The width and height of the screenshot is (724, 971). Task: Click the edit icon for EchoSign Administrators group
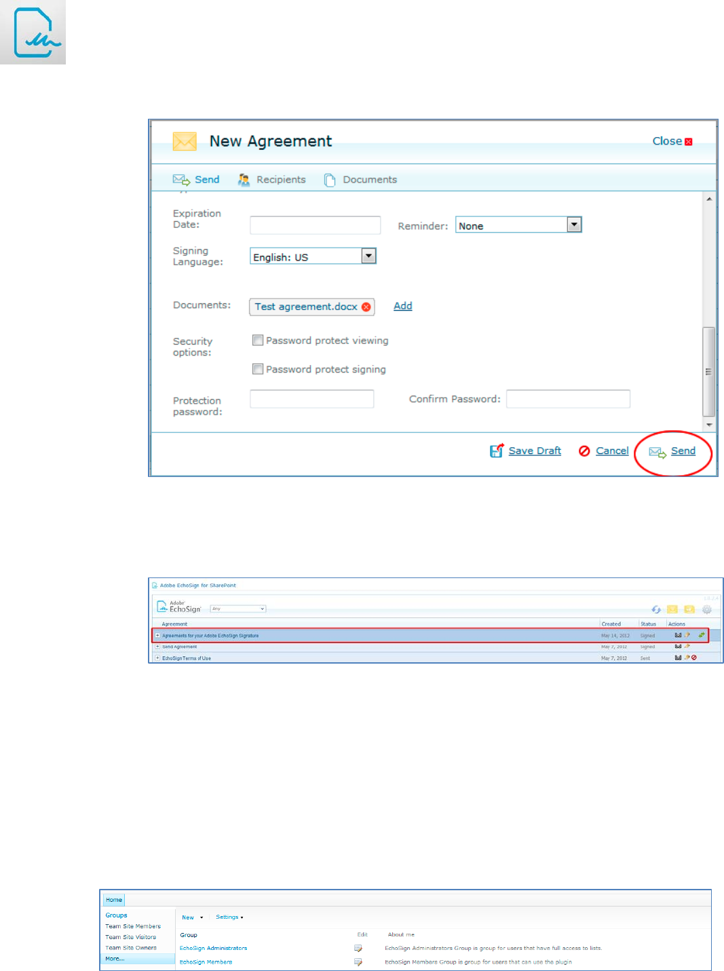pos(358,948)
